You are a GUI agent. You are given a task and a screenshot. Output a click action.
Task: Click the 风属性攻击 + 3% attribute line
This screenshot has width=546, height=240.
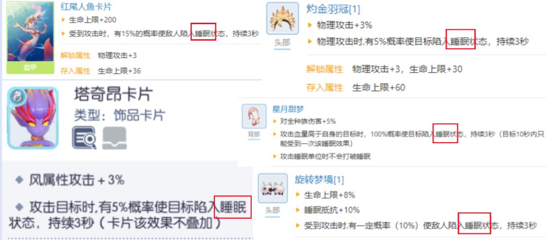pos(70,180)
